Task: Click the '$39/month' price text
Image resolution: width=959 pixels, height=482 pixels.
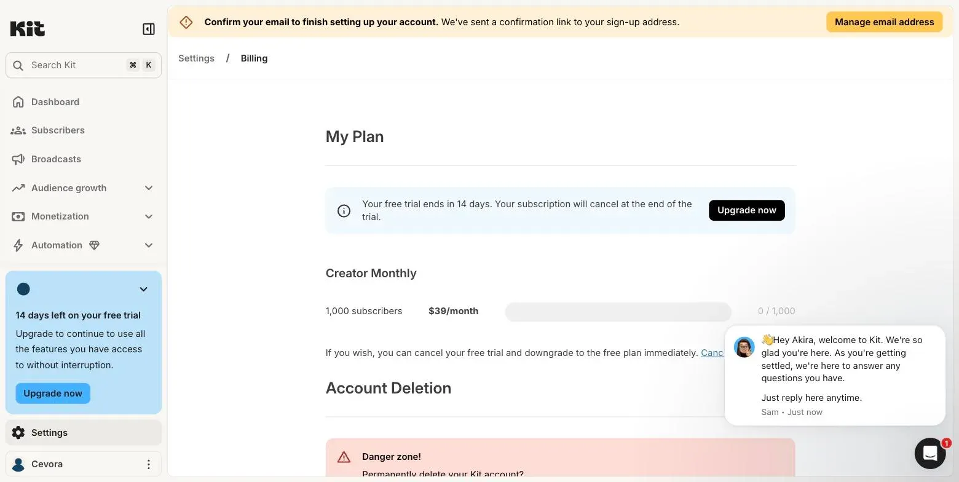Action: (x=453, y=311)
